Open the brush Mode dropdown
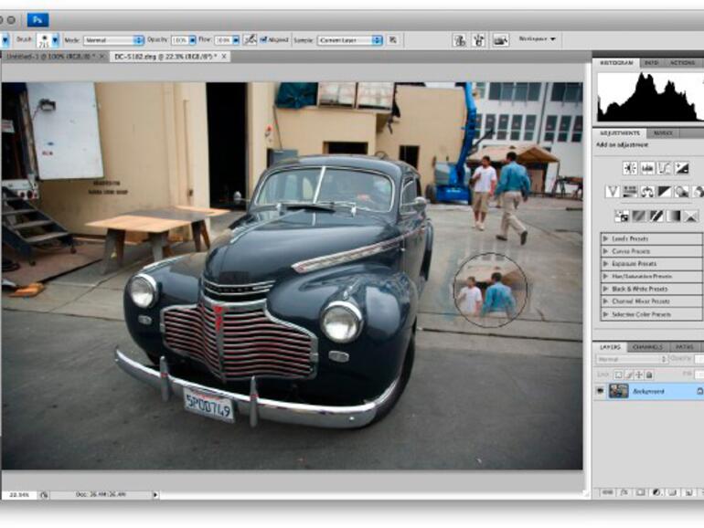 pos(113,40)
